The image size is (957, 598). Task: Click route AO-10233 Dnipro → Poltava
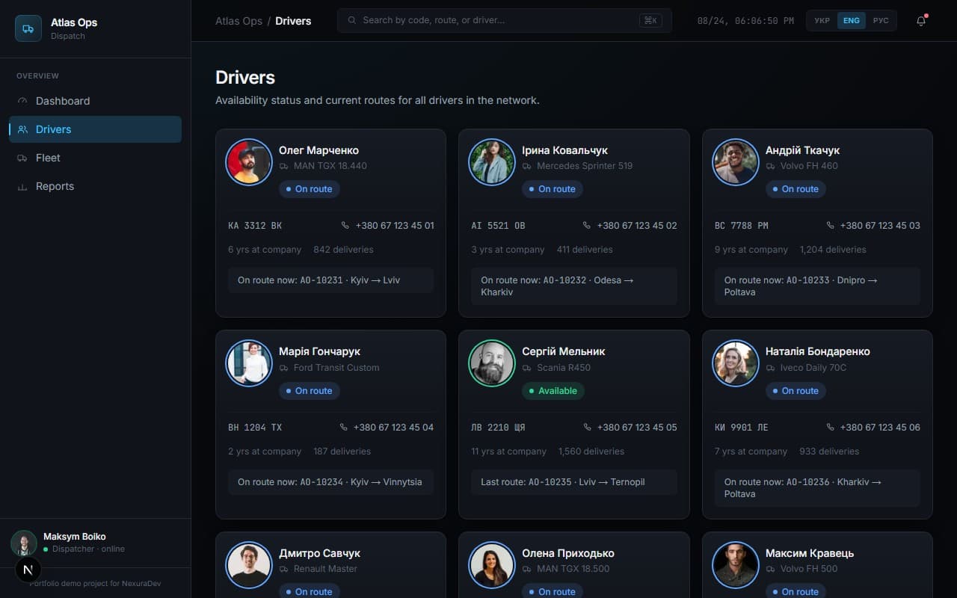click(817, 286)
